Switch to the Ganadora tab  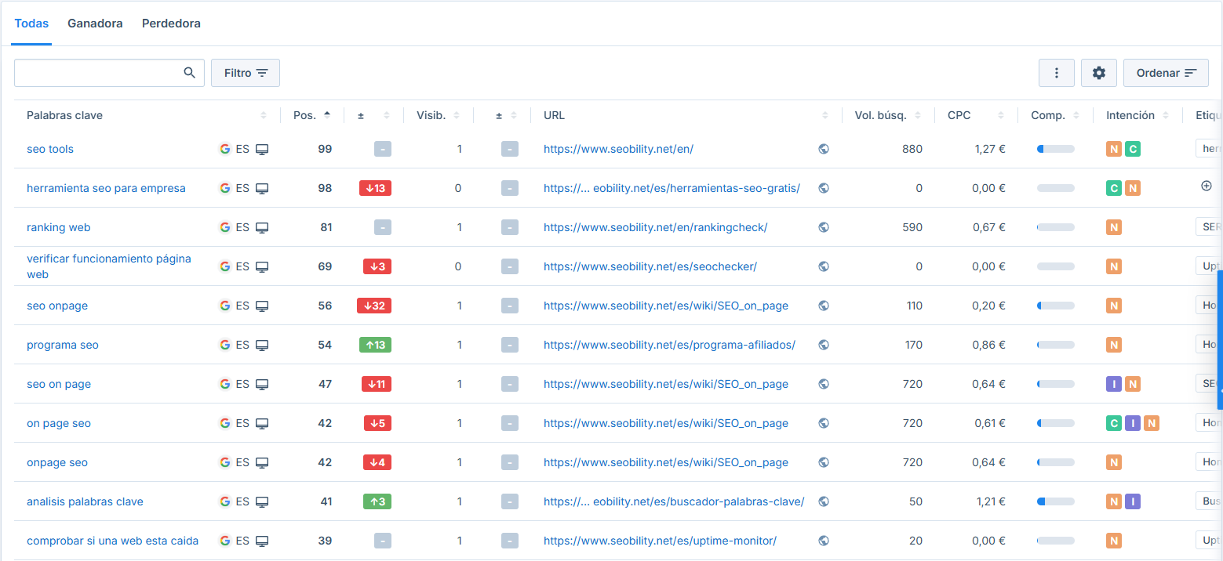[95, 24]
